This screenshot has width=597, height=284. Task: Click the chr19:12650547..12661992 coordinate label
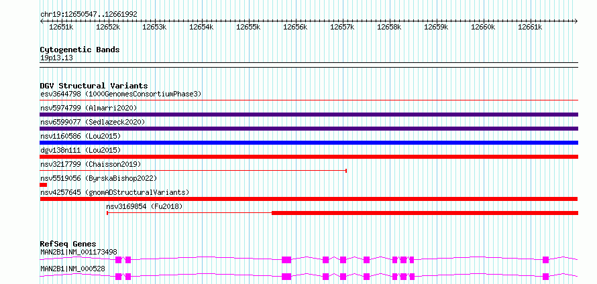coord(89,15)
